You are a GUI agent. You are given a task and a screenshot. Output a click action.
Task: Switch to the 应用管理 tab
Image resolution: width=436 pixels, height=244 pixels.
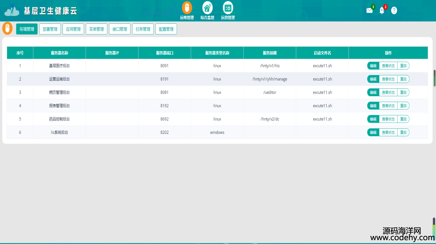tap(73, 29)
